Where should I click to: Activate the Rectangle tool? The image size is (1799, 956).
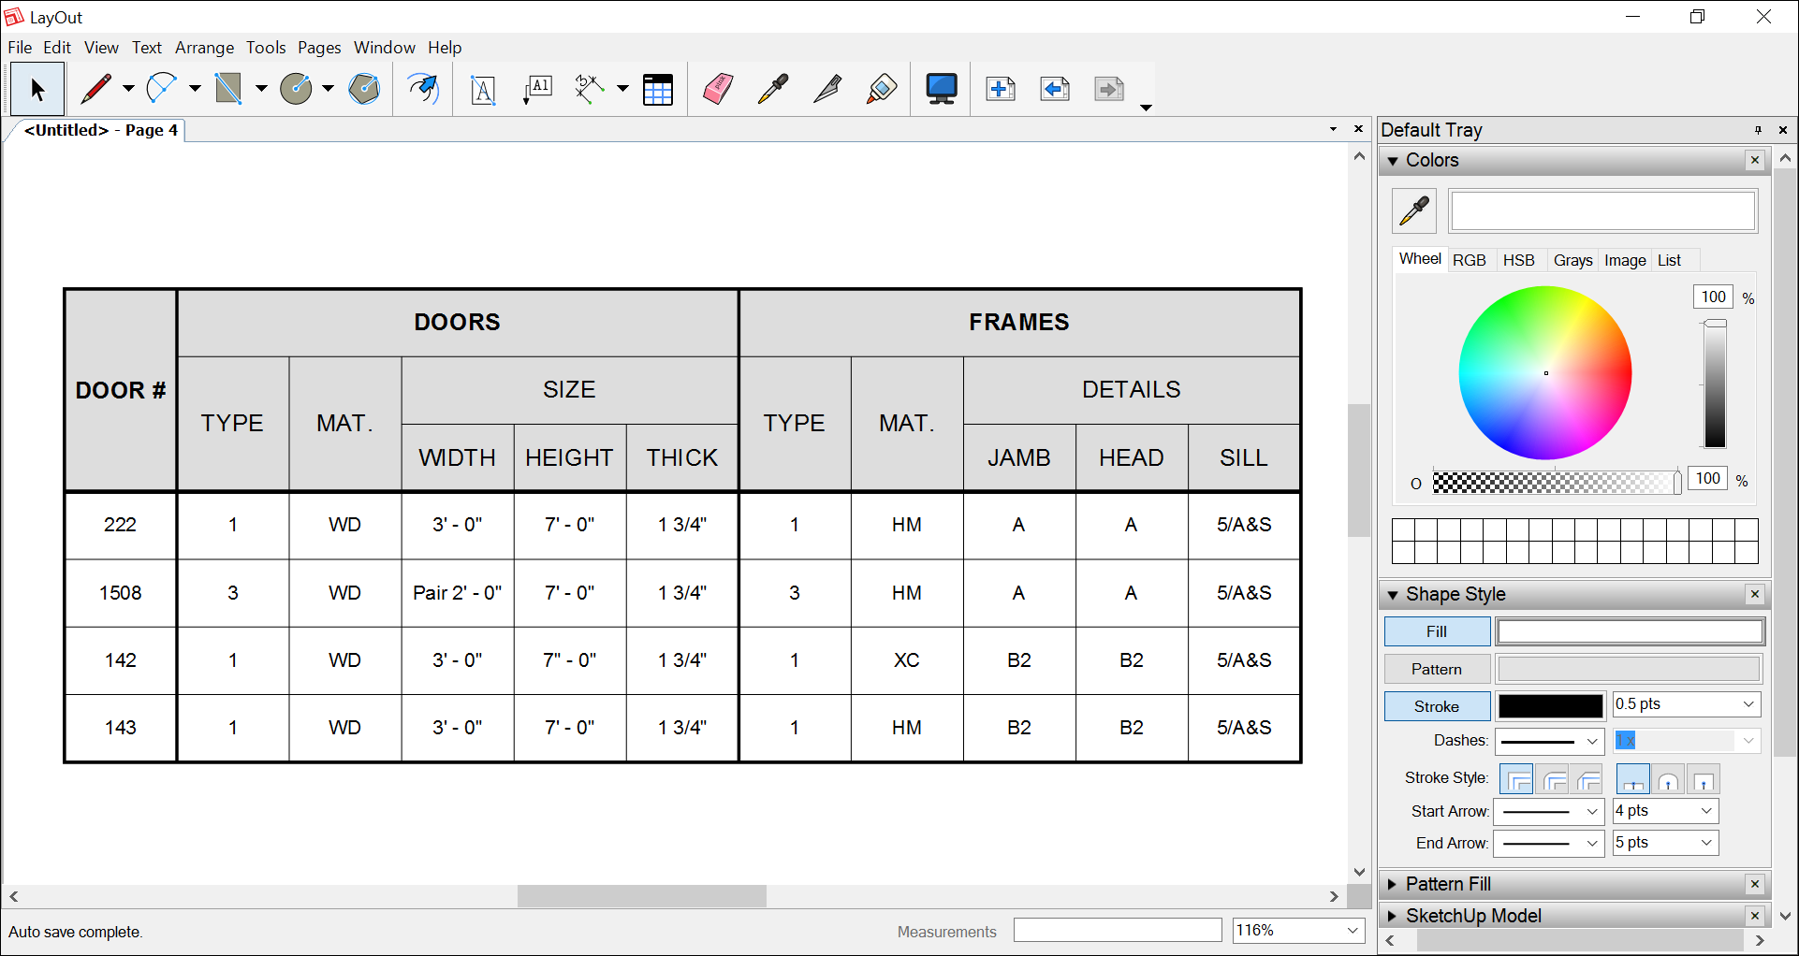pyautogui.click(x=229, y=88)
